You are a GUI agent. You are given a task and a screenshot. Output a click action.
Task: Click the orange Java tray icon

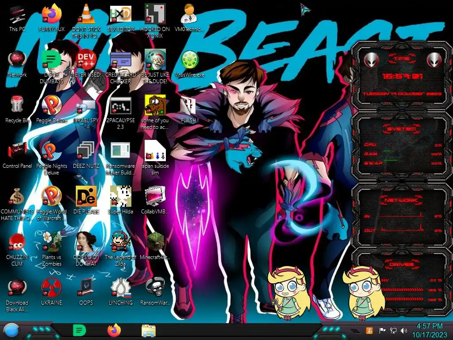coord(369,330)
